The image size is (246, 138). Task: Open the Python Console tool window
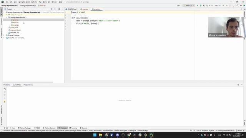[x=49, y=128]
